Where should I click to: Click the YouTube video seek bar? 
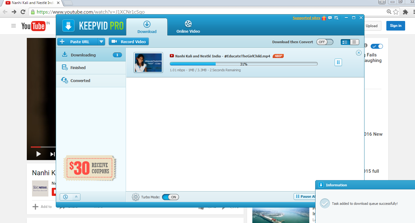[x=43, y=147]
